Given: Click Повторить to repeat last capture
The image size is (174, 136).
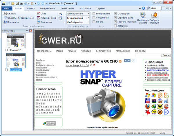Looking at the screenshot, I should (11, 22).
